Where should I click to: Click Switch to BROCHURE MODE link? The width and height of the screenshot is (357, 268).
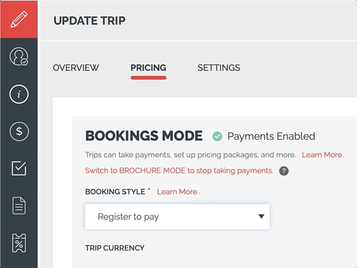pyautogui.click(x=179, y=171)
